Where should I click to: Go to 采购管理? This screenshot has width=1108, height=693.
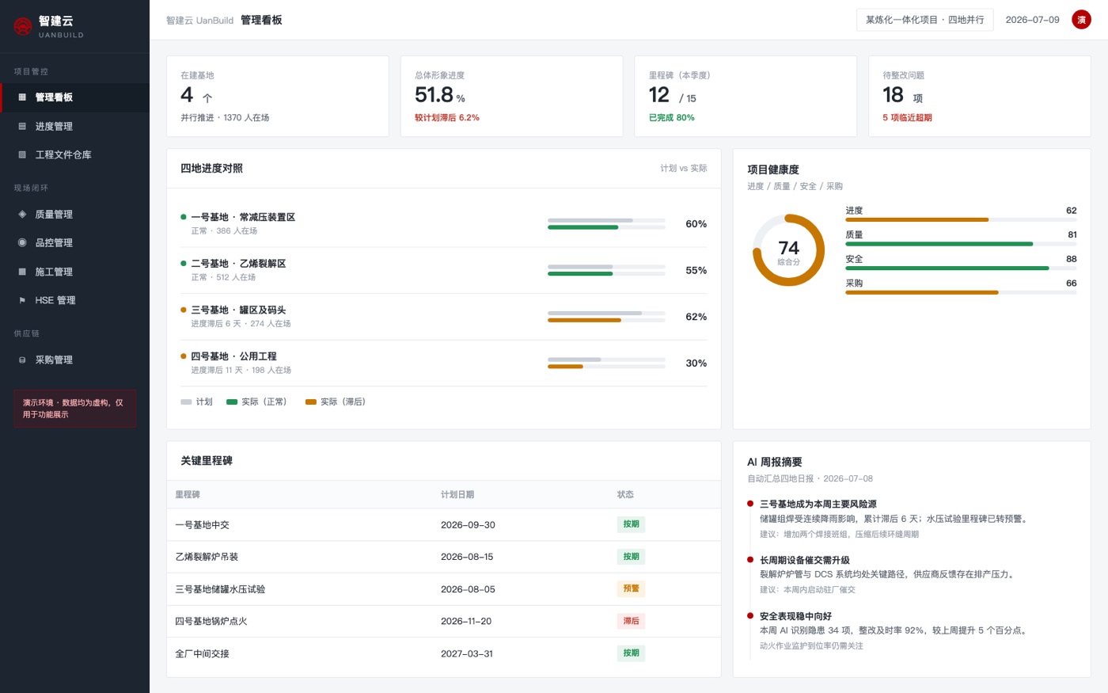pos(74,360)
